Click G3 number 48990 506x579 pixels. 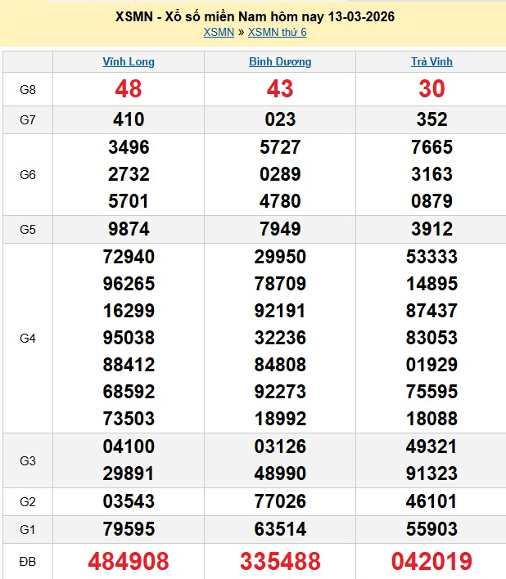(280, 474)
